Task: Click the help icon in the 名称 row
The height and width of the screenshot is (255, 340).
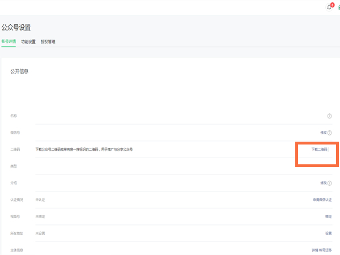Action: (329, 116)
